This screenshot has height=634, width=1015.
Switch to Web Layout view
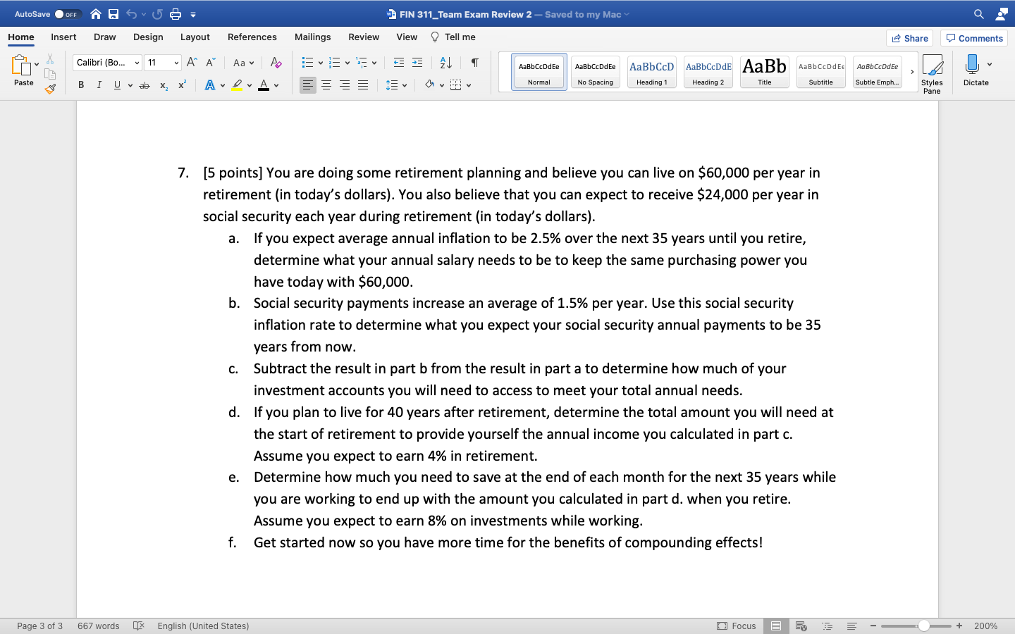pyautogui.click(x=801, y=626)
